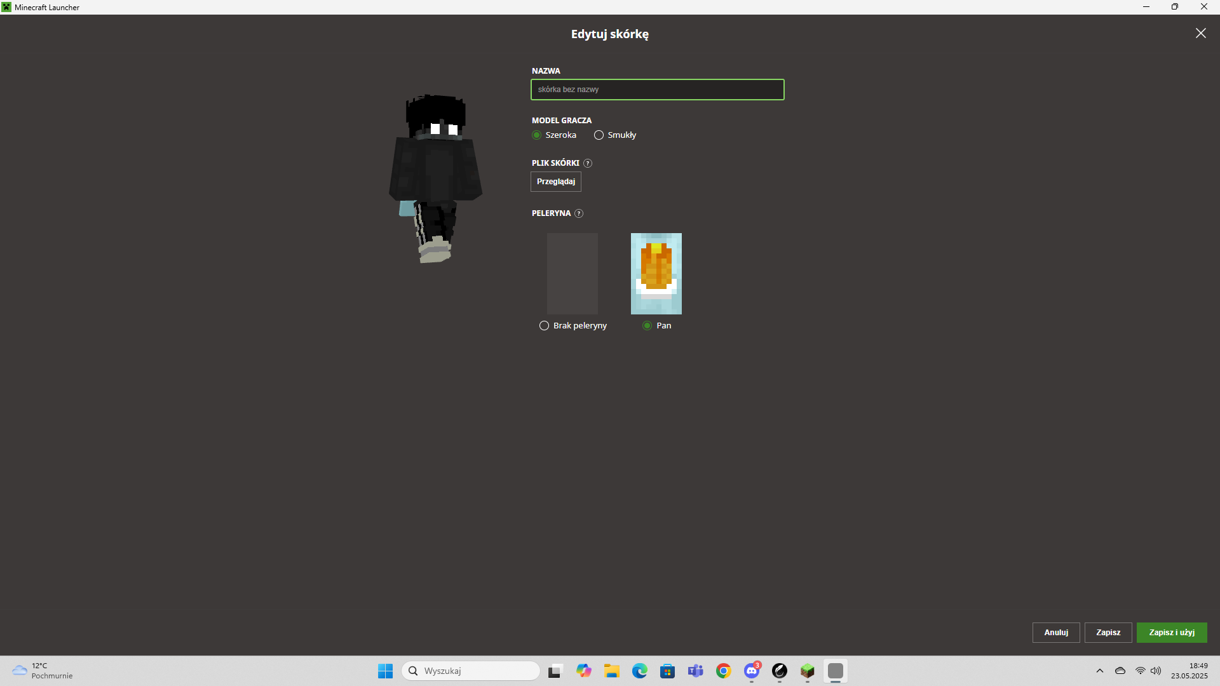Close the Edytuj skórkę dialog with X
The image size is (1220, 686).
click(x=1200, y=33)
